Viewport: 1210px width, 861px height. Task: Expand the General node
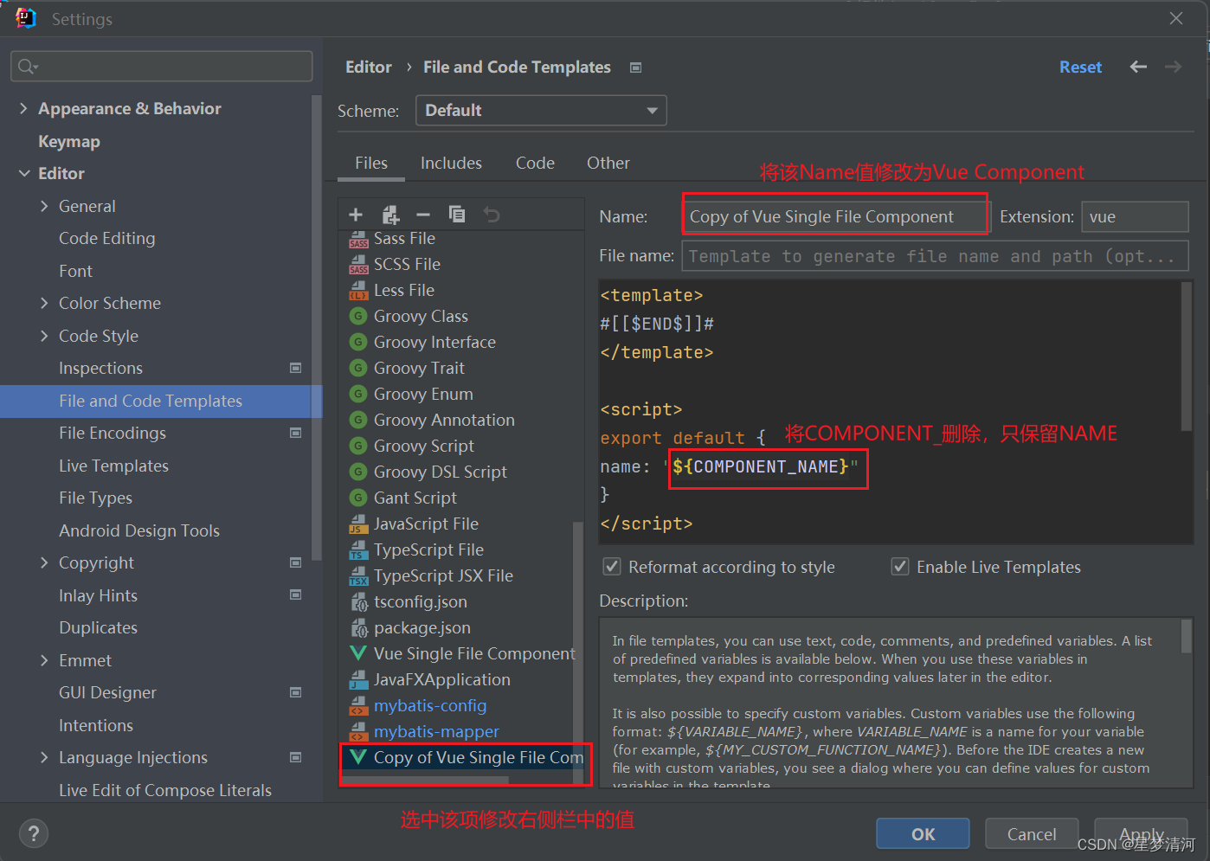(44, 206)
